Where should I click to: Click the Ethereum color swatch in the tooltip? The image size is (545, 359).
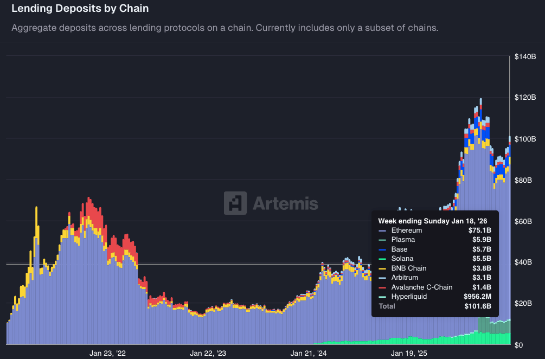click(382, 231)
